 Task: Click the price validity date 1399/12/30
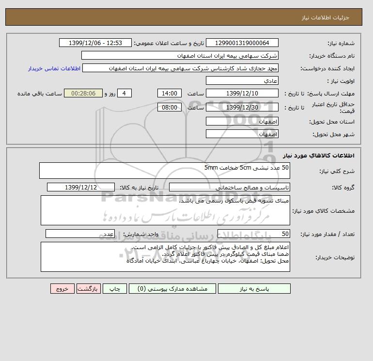pyautogui.click(x=242, y=107)
